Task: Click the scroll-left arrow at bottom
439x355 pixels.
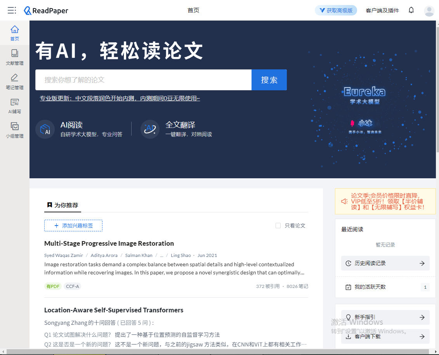Action: (x=3, y=352)
